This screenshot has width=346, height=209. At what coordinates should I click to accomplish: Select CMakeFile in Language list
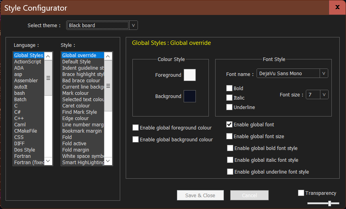(29, 131)
